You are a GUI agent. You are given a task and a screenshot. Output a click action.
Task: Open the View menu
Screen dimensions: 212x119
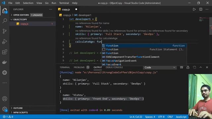point(39,3)
